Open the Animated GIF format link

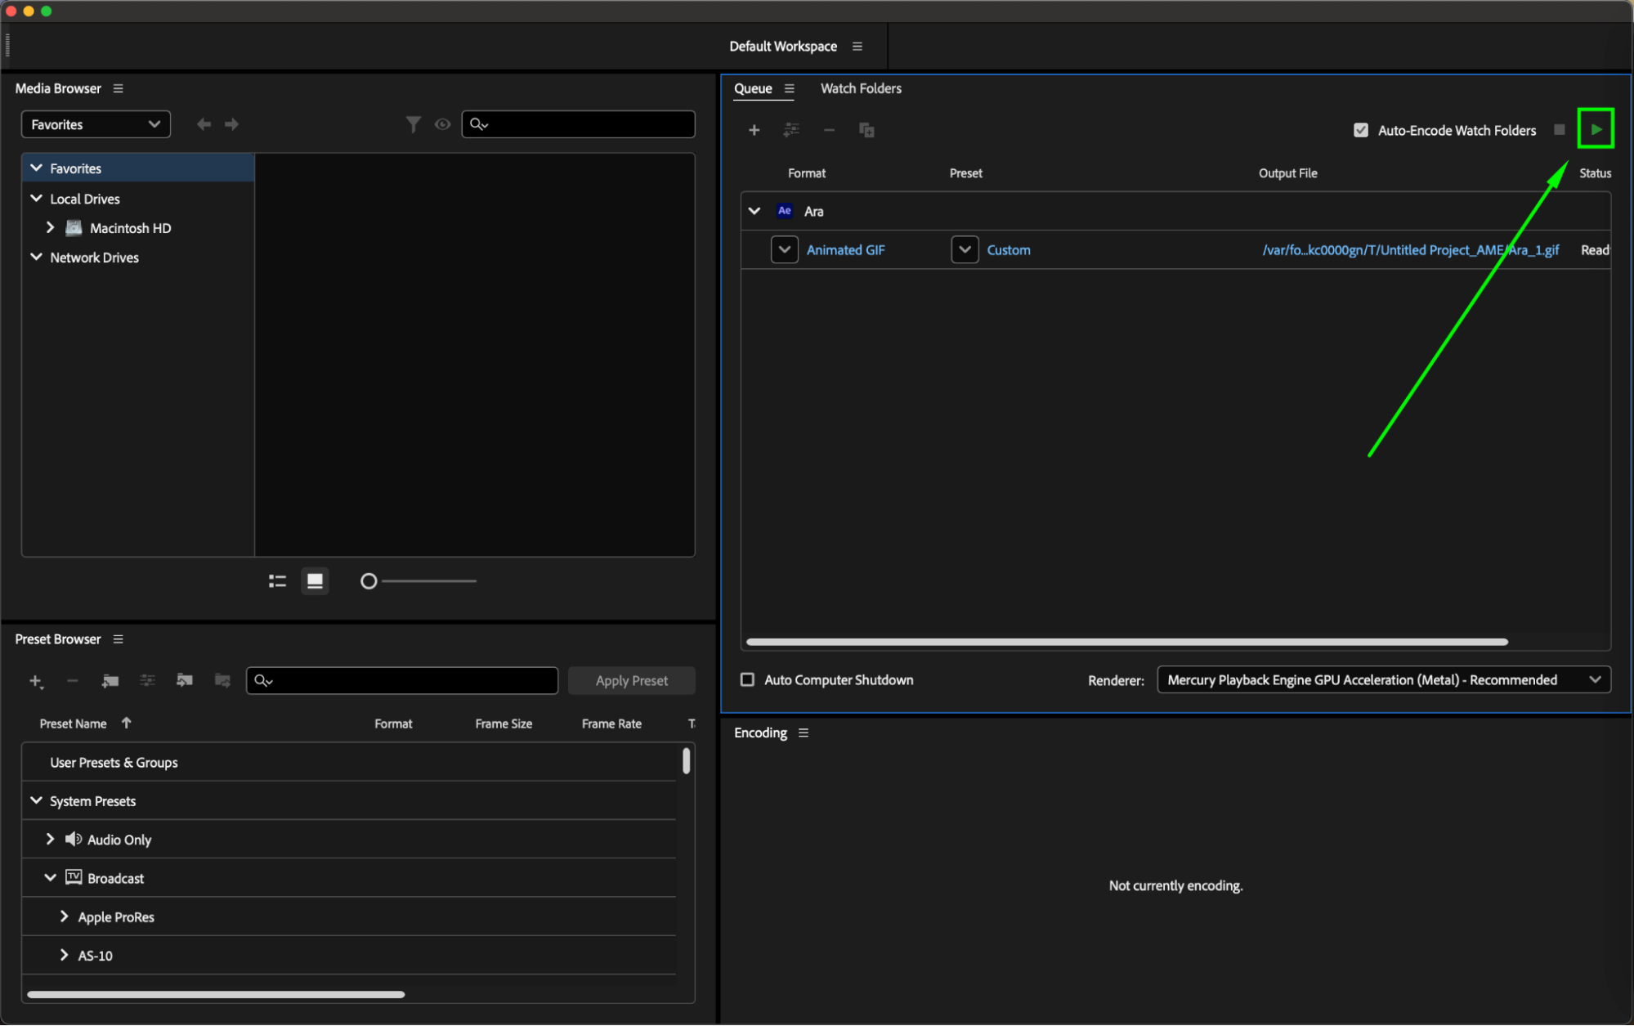845,250
